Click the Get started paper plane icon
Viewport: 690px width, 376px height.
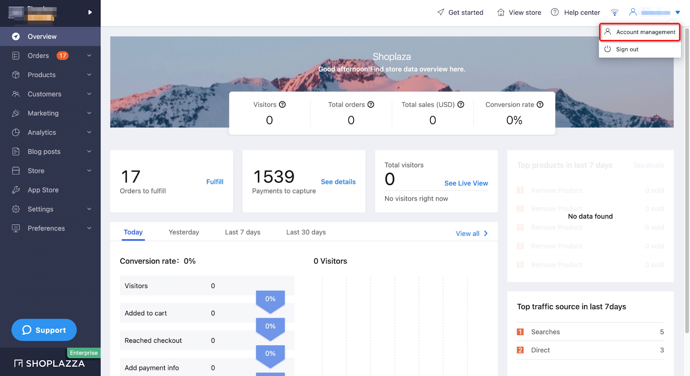(441, 12)
